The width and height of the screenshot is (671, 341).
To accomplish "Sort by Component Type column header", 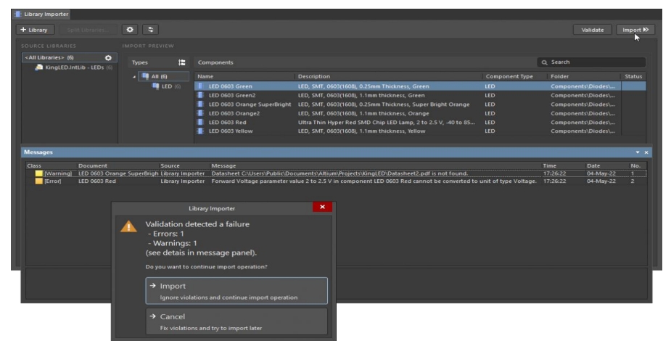I will (515, 76).
